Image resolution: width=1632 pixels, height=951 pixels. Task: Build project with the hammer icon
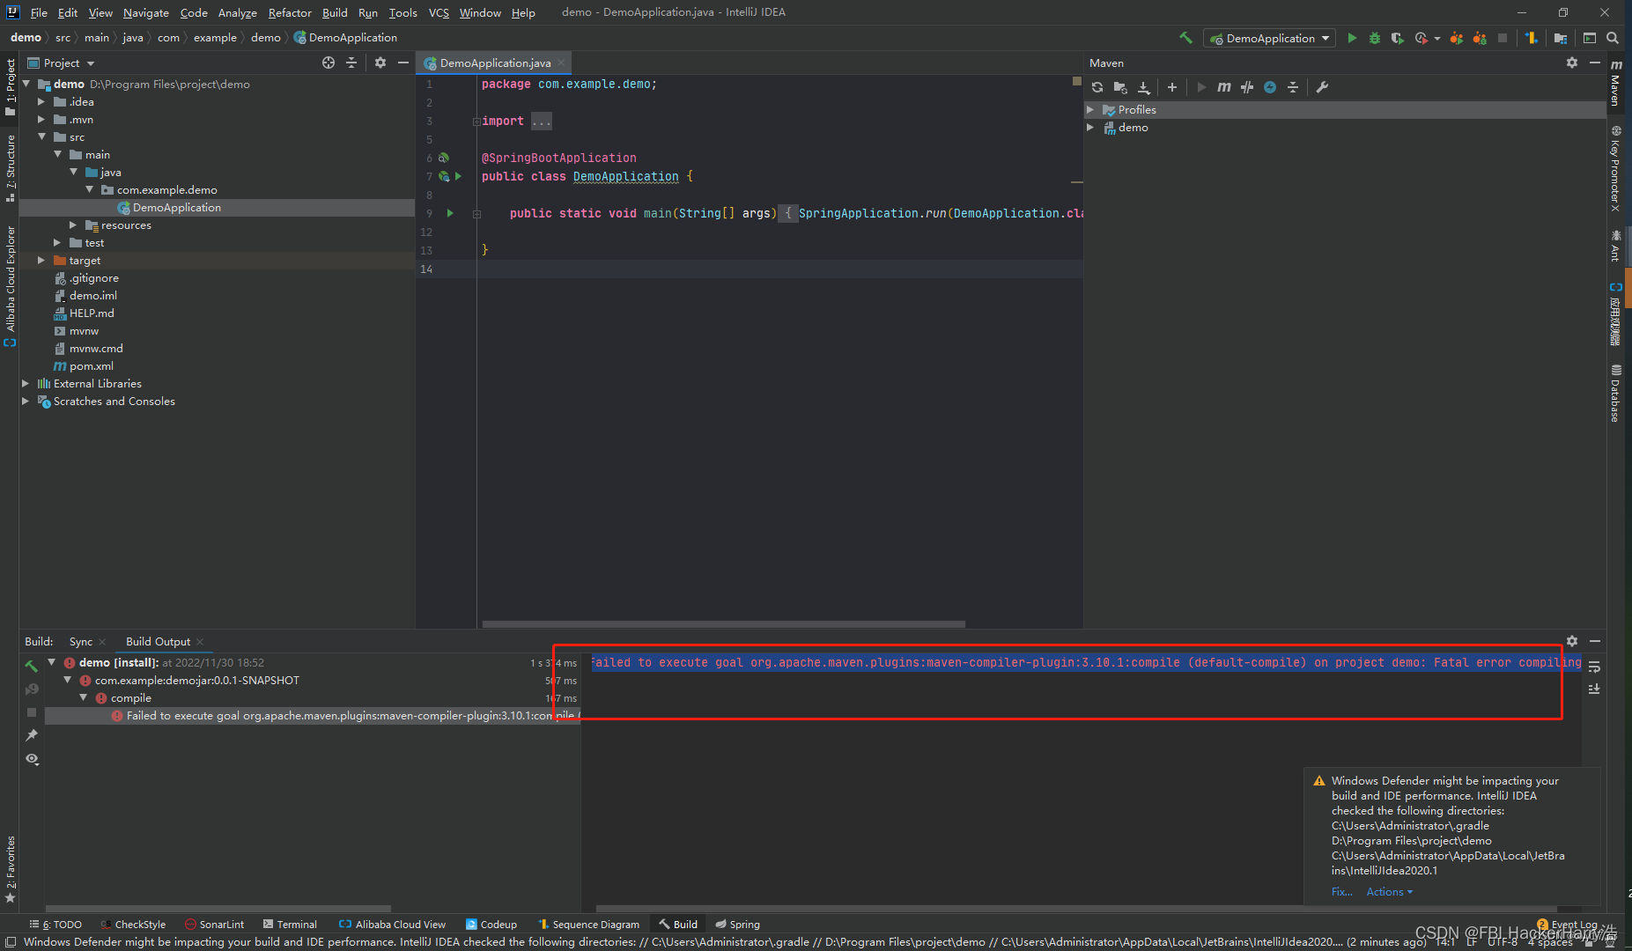point(1185,38)
